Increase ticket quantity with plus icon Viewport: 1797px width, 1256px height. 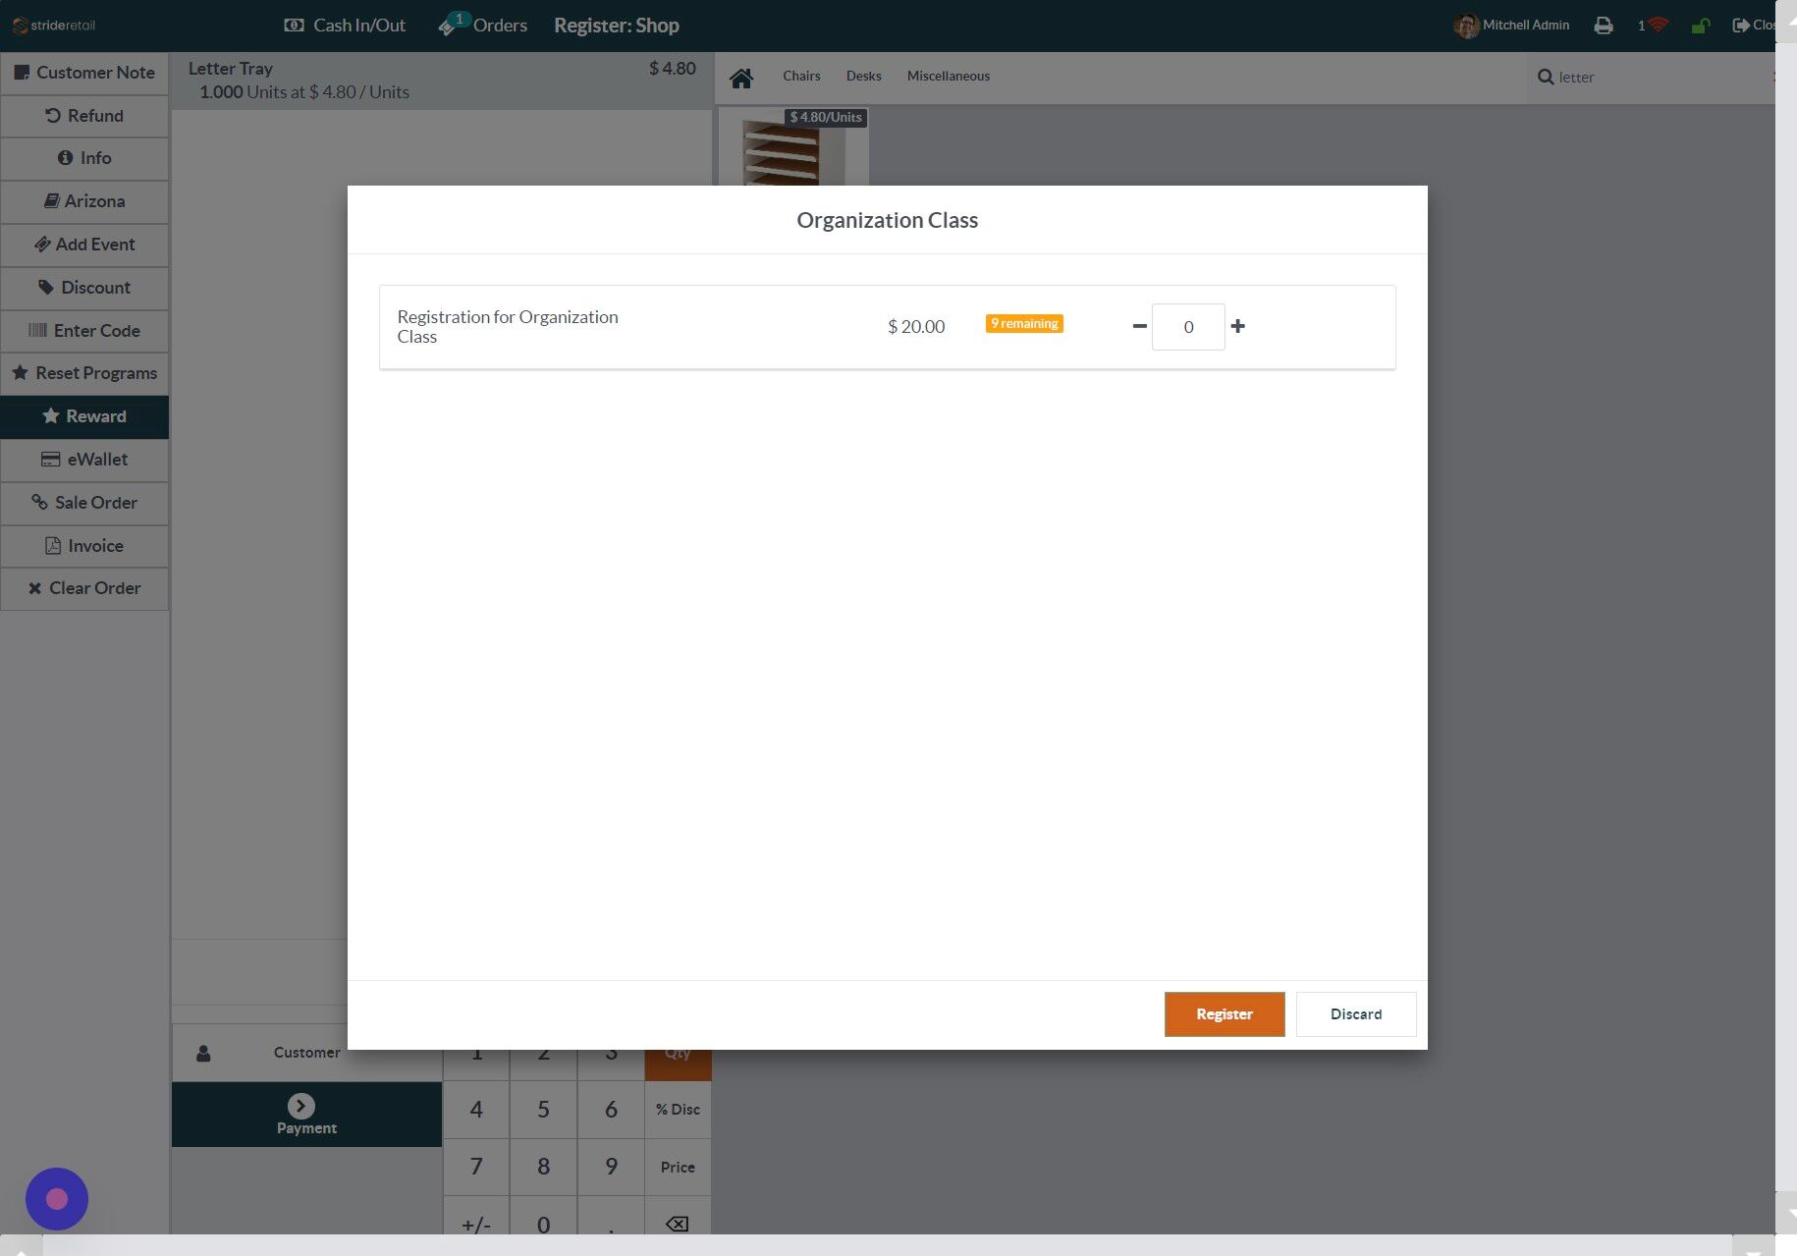point(1237,326)
